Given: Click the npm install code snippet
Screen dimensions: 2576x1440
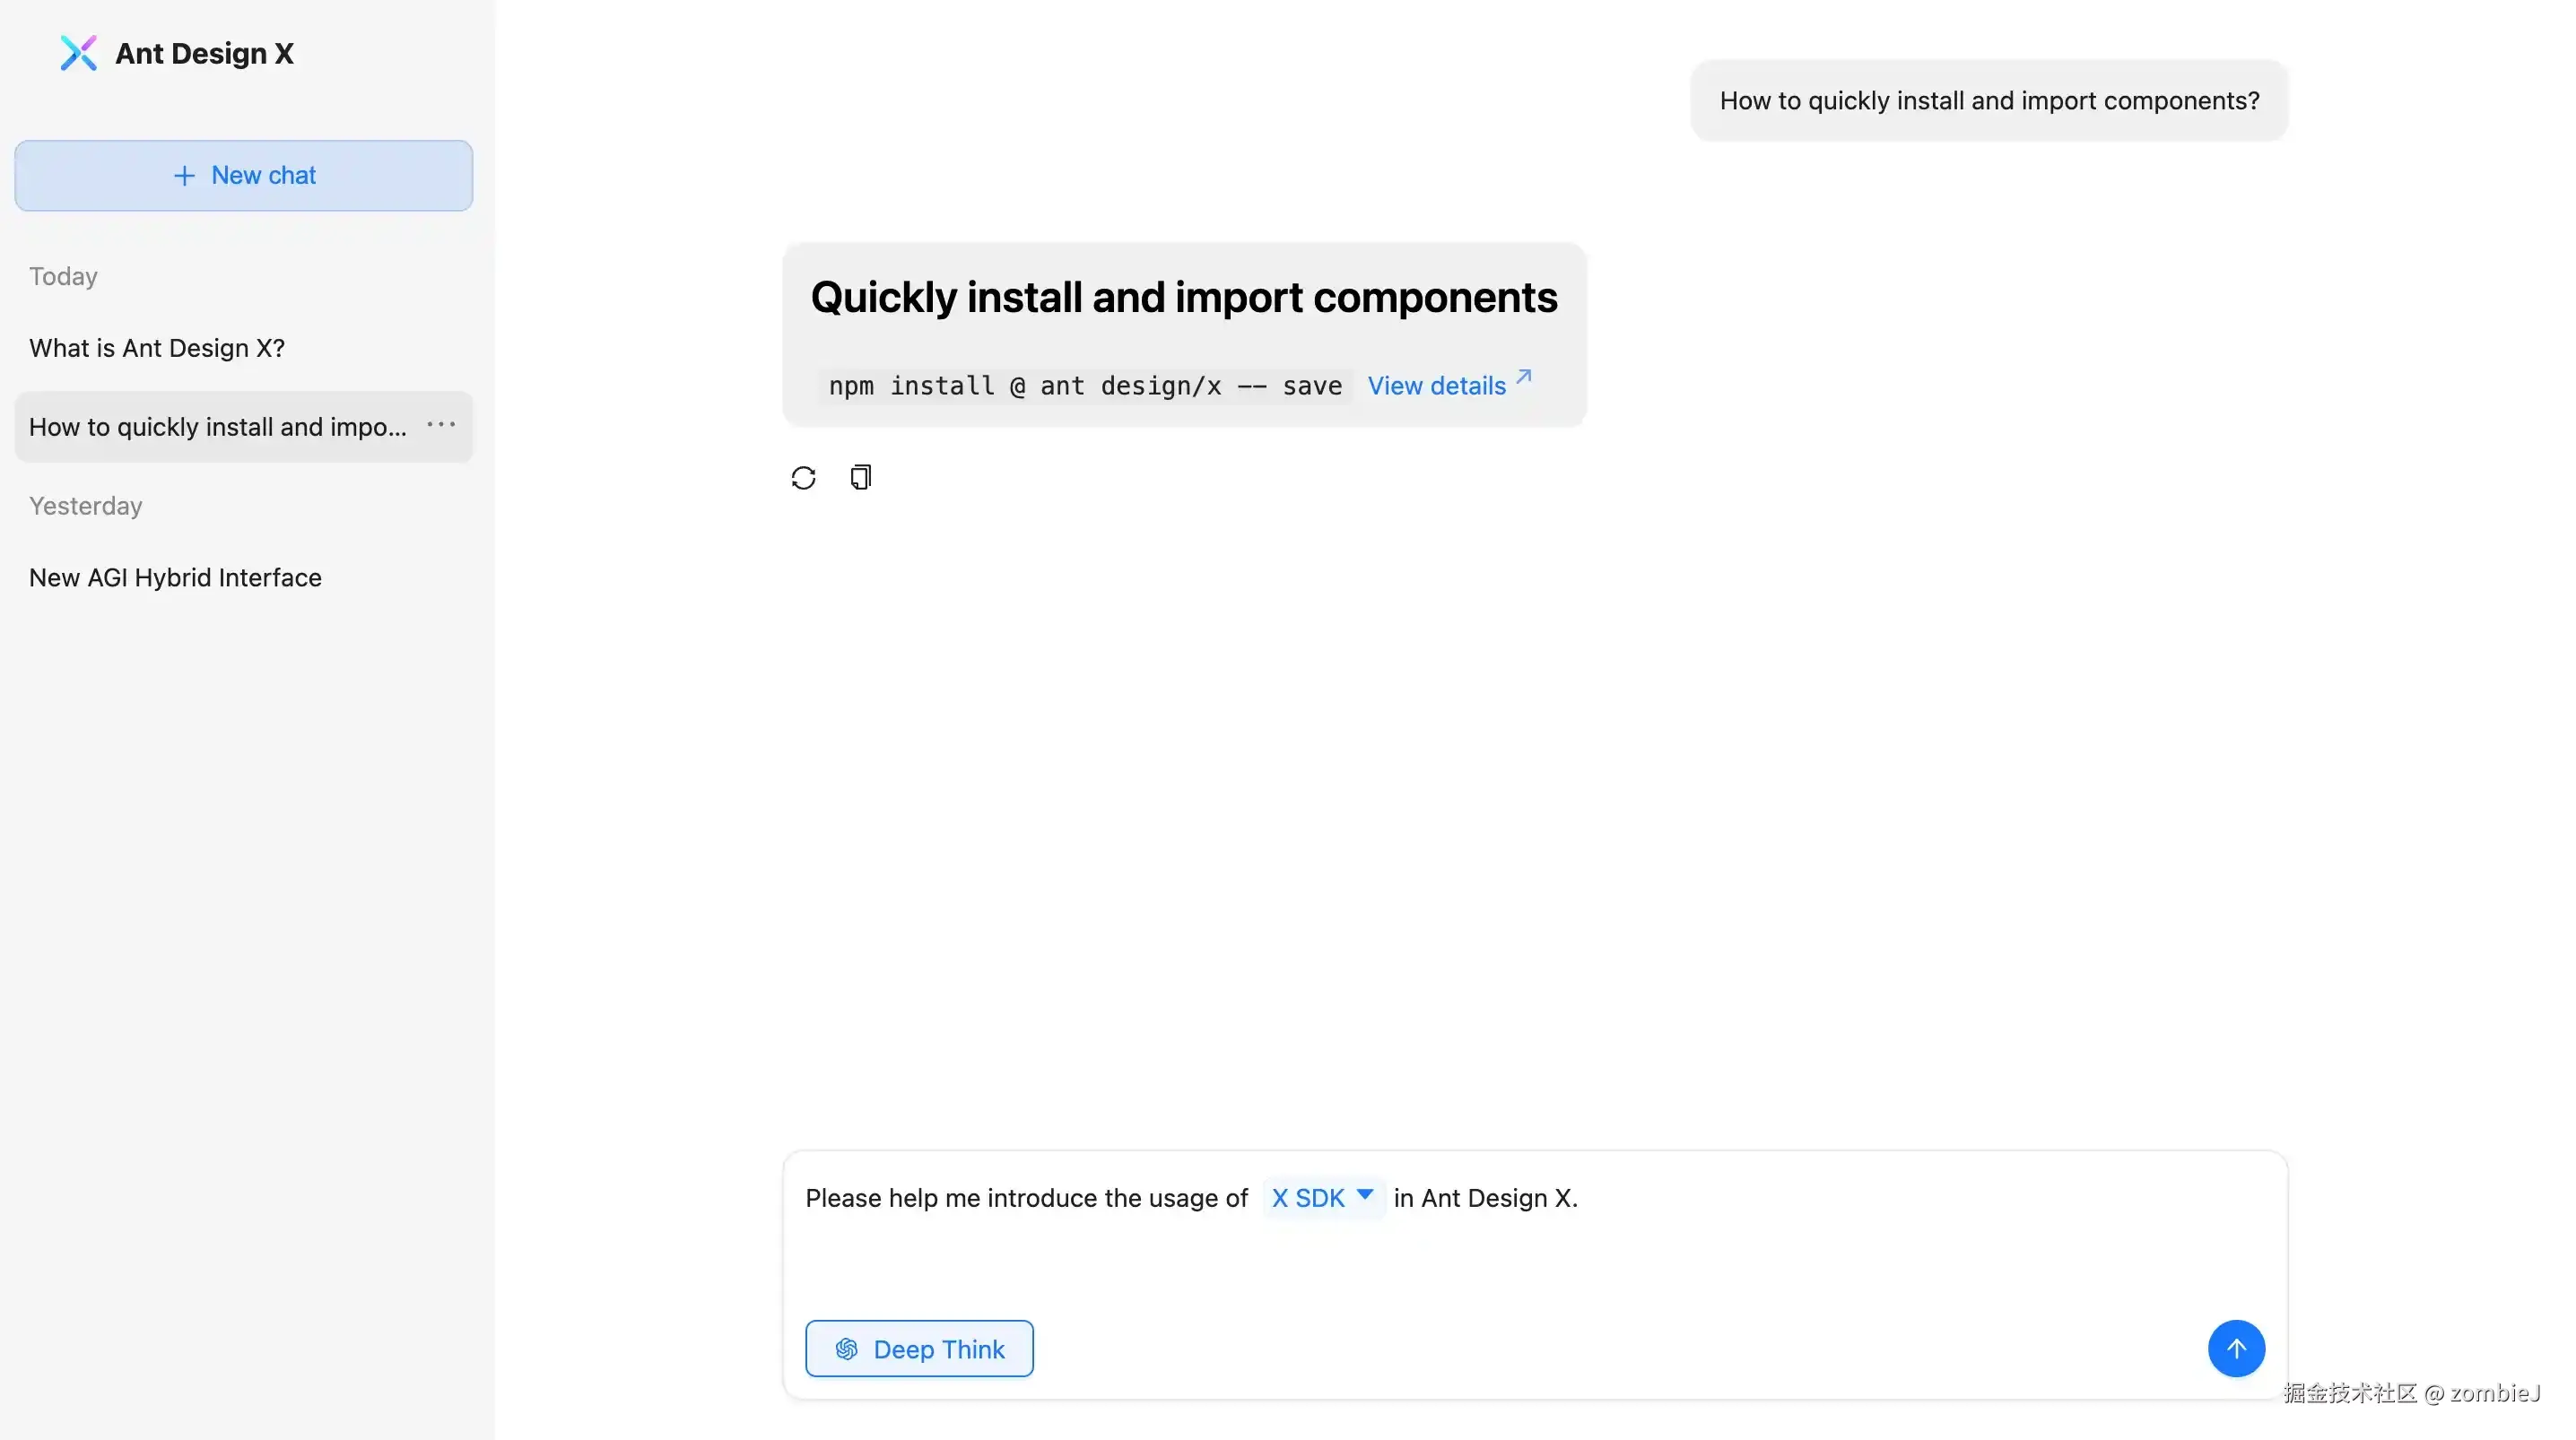Looking at the screenshot, I should pos(1085,386).
